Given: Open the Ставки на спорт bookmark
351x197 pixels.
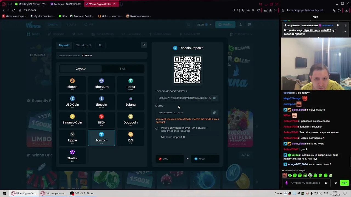Looking at the screenshot, I should tap(15, 16).
